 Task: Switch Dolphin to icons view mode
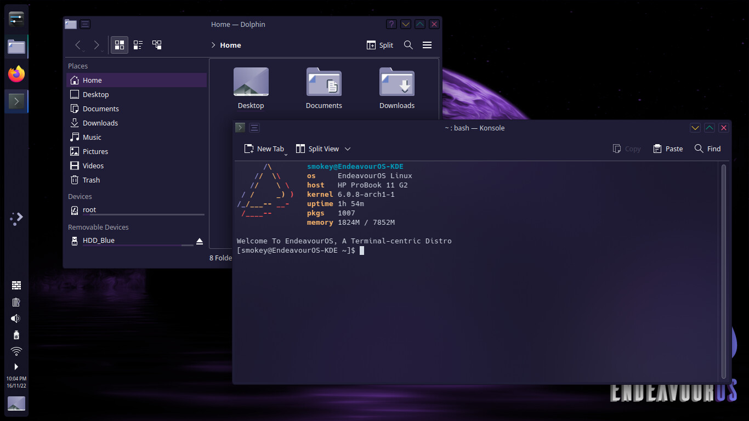click(120, 45)
